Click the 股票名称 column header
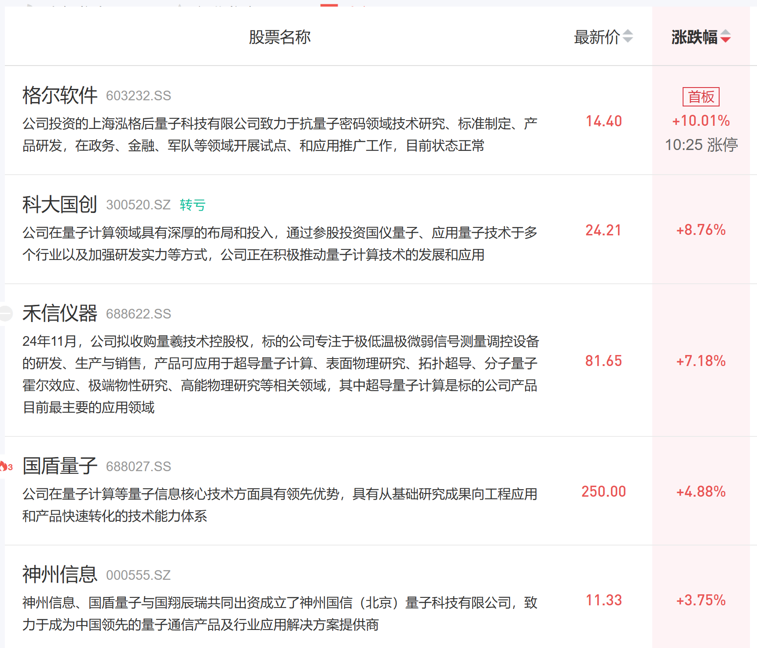 [x=280, y=37]
